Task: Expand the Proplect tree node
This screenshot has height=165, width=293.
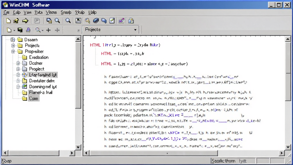Action: pyautogui.click(x=18, y=69)
